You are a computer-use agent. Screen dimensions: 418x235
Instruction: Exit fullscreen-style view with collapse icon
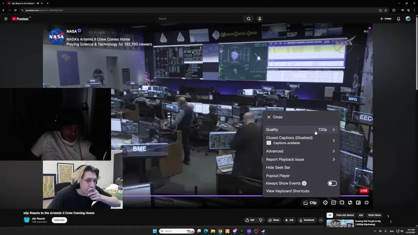[366, 203]
